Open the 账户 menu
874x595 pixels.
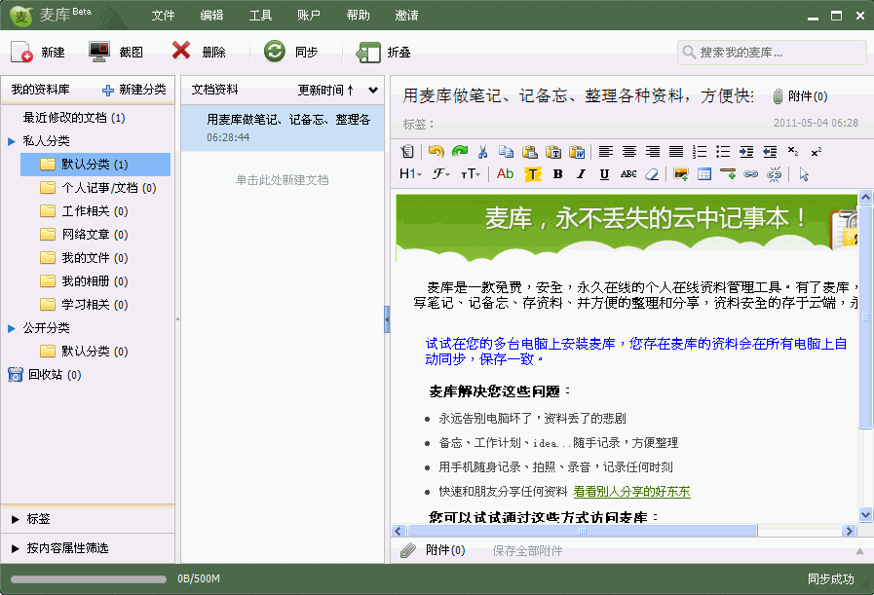tap(309, 16)
